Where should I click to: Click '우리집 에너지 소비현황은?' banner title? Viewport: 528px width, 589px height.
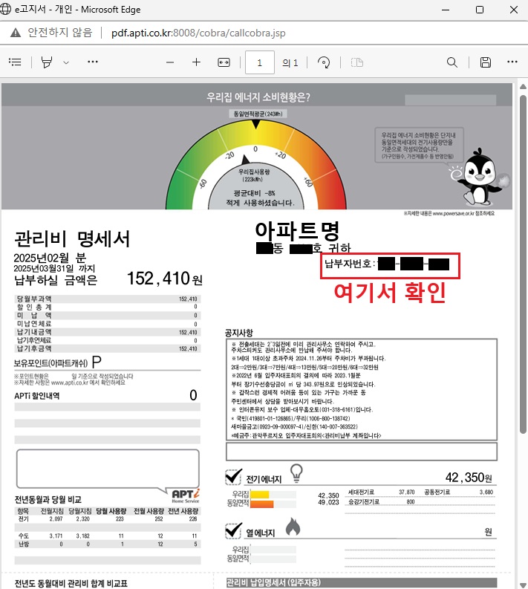pyautogui.click(x=258, y=97)
